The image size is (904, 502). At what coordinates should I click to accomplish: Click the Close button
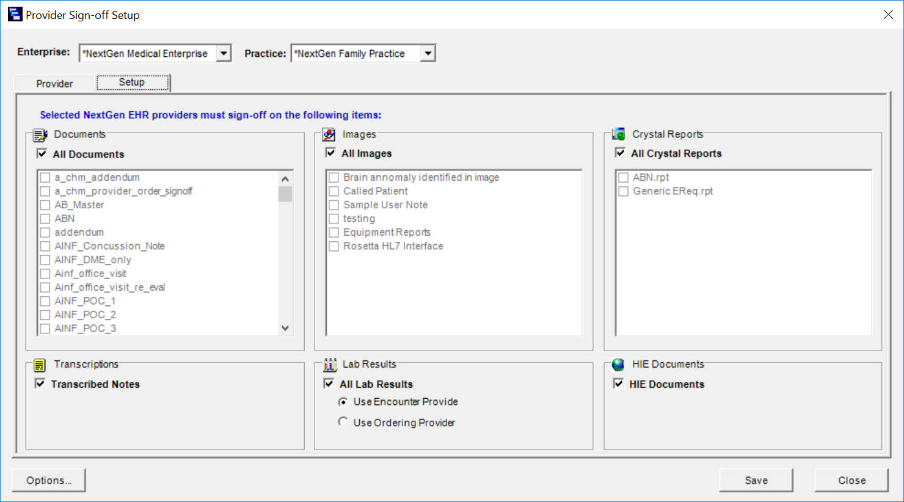click(x=851, y=480)
